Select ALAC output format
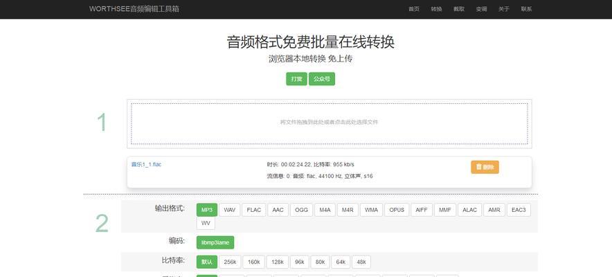The image size is (612, 277). [469, 210]
